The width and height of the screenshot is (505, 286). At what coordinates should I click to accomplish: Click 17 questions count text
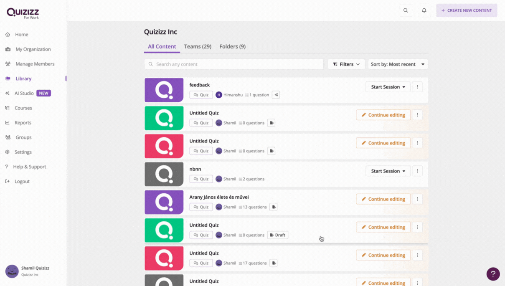click(255, 263)
